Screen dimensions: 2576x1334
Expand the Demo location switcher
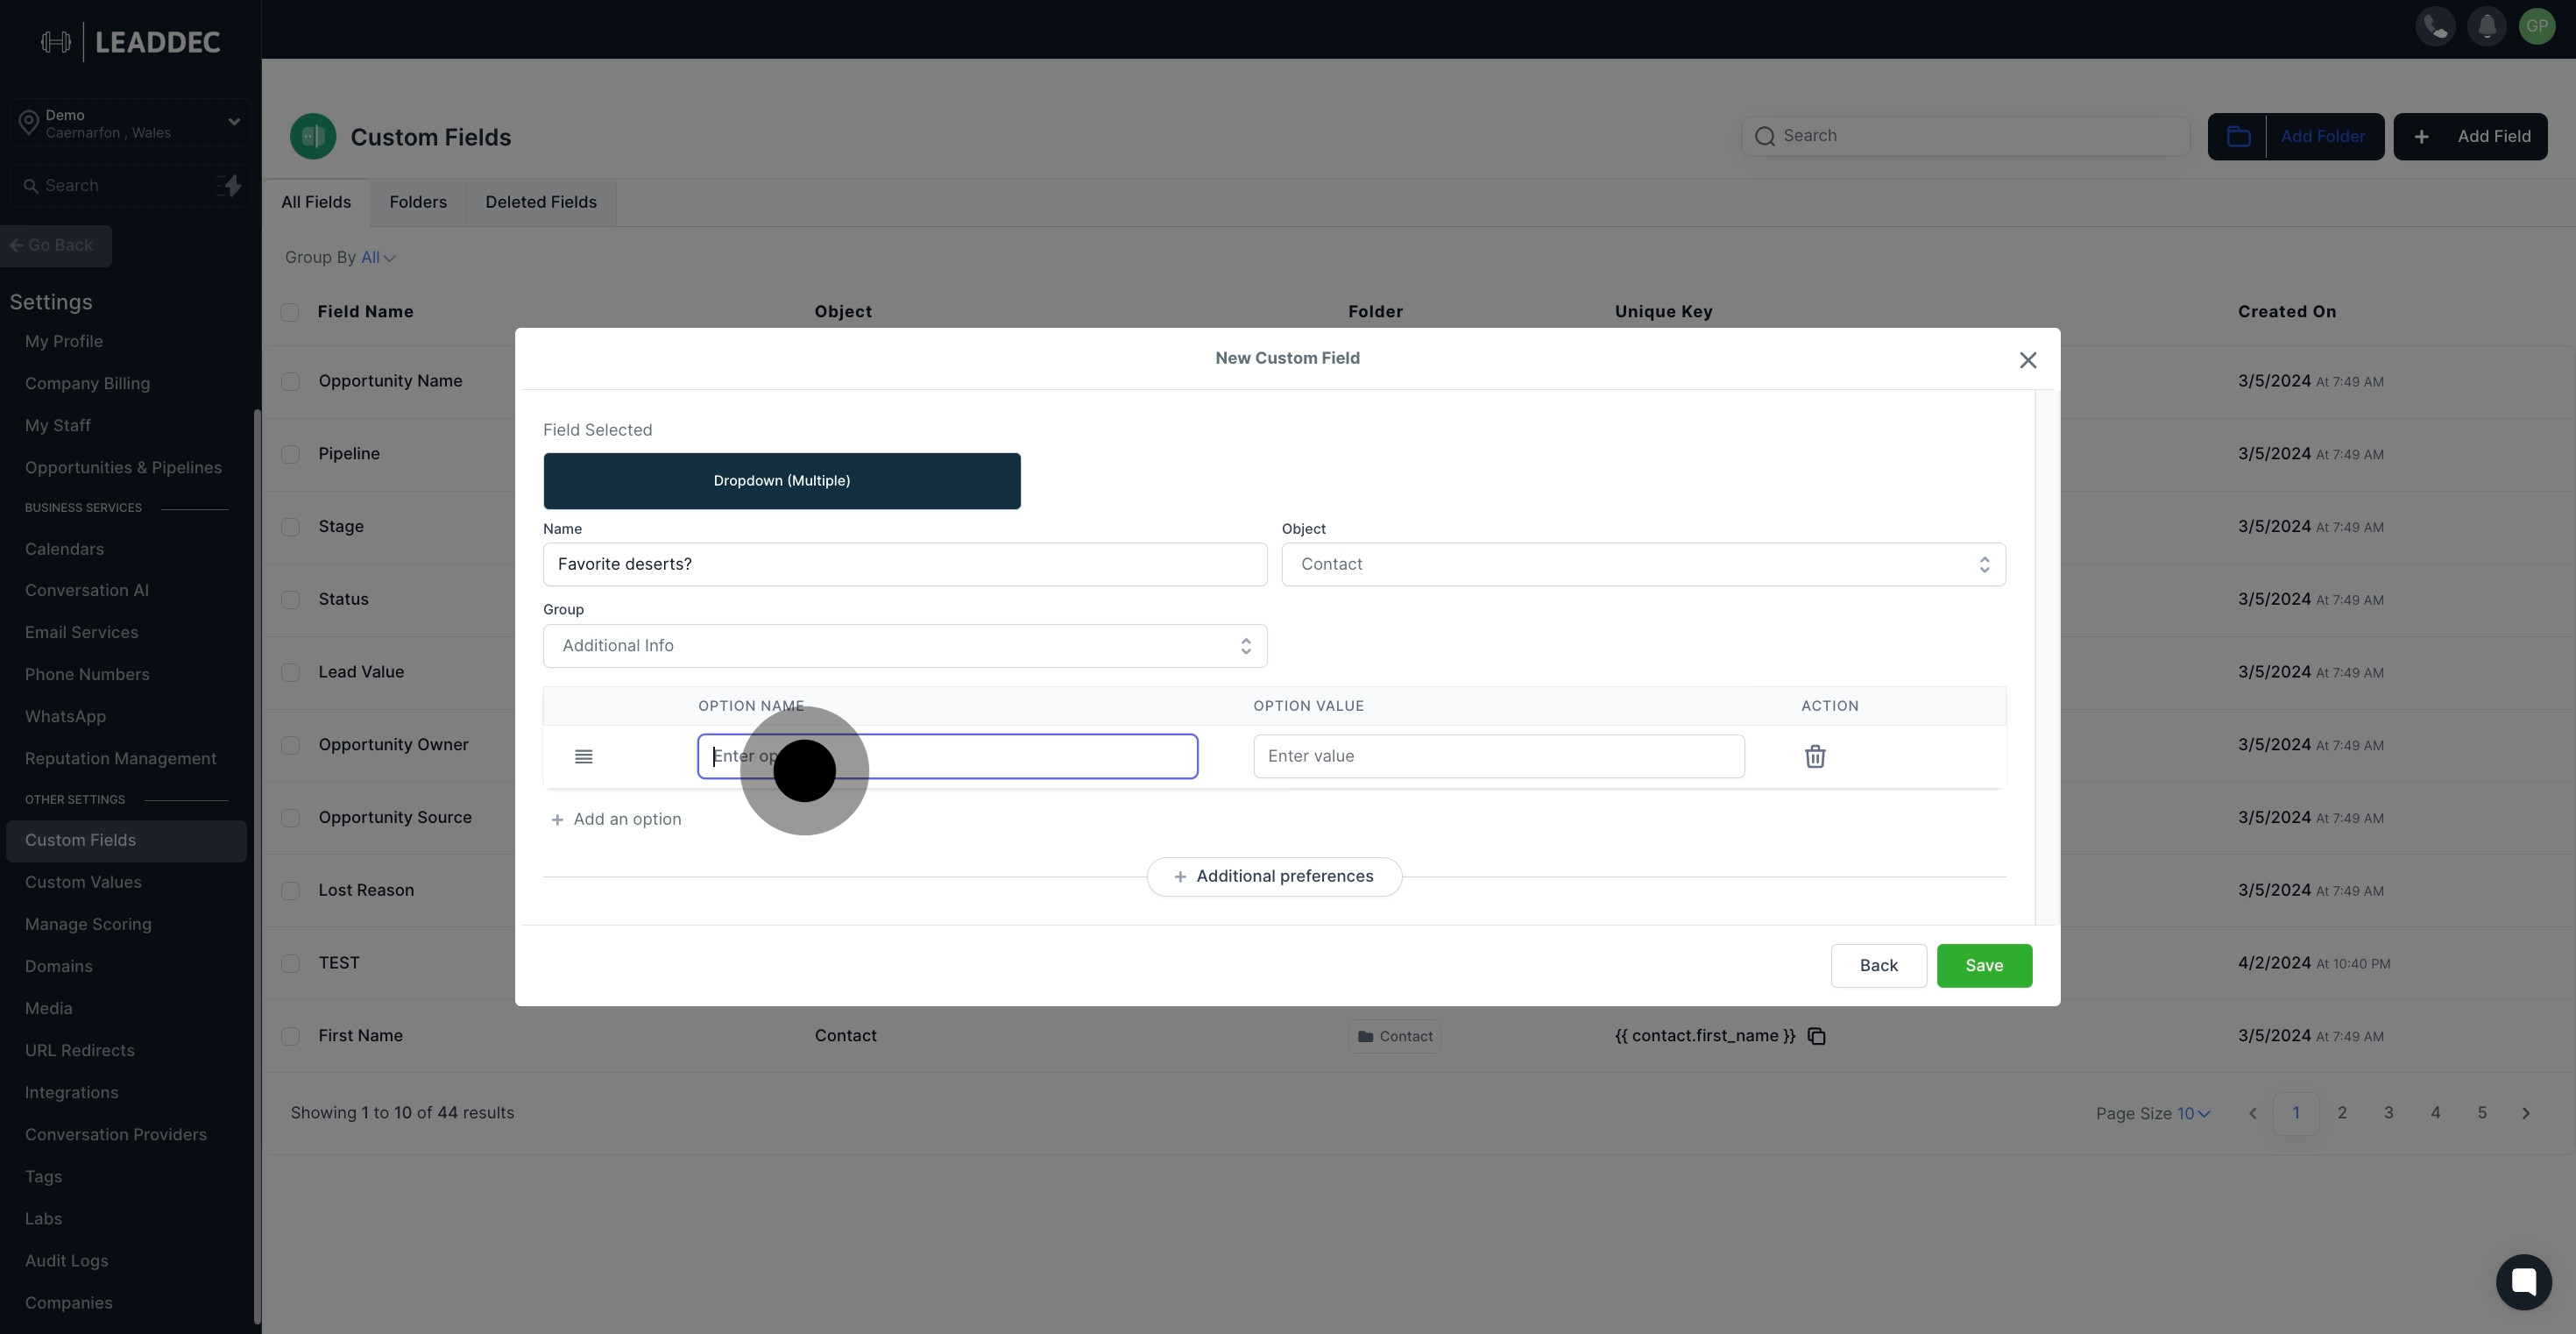[x=129, y=124]
